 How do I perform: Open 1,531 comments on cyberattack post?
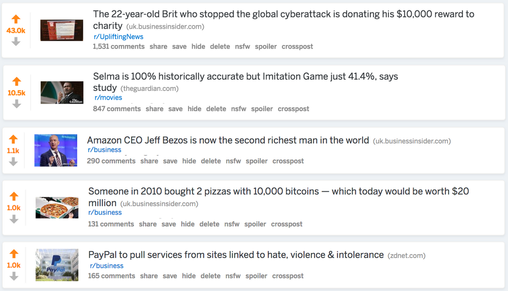[x=119, y=47]
